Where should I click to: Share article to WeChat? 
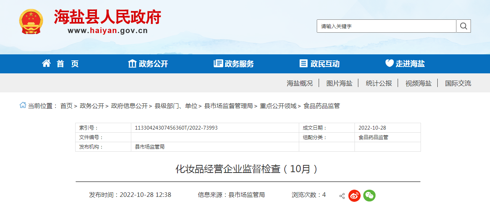pos(369,195)
